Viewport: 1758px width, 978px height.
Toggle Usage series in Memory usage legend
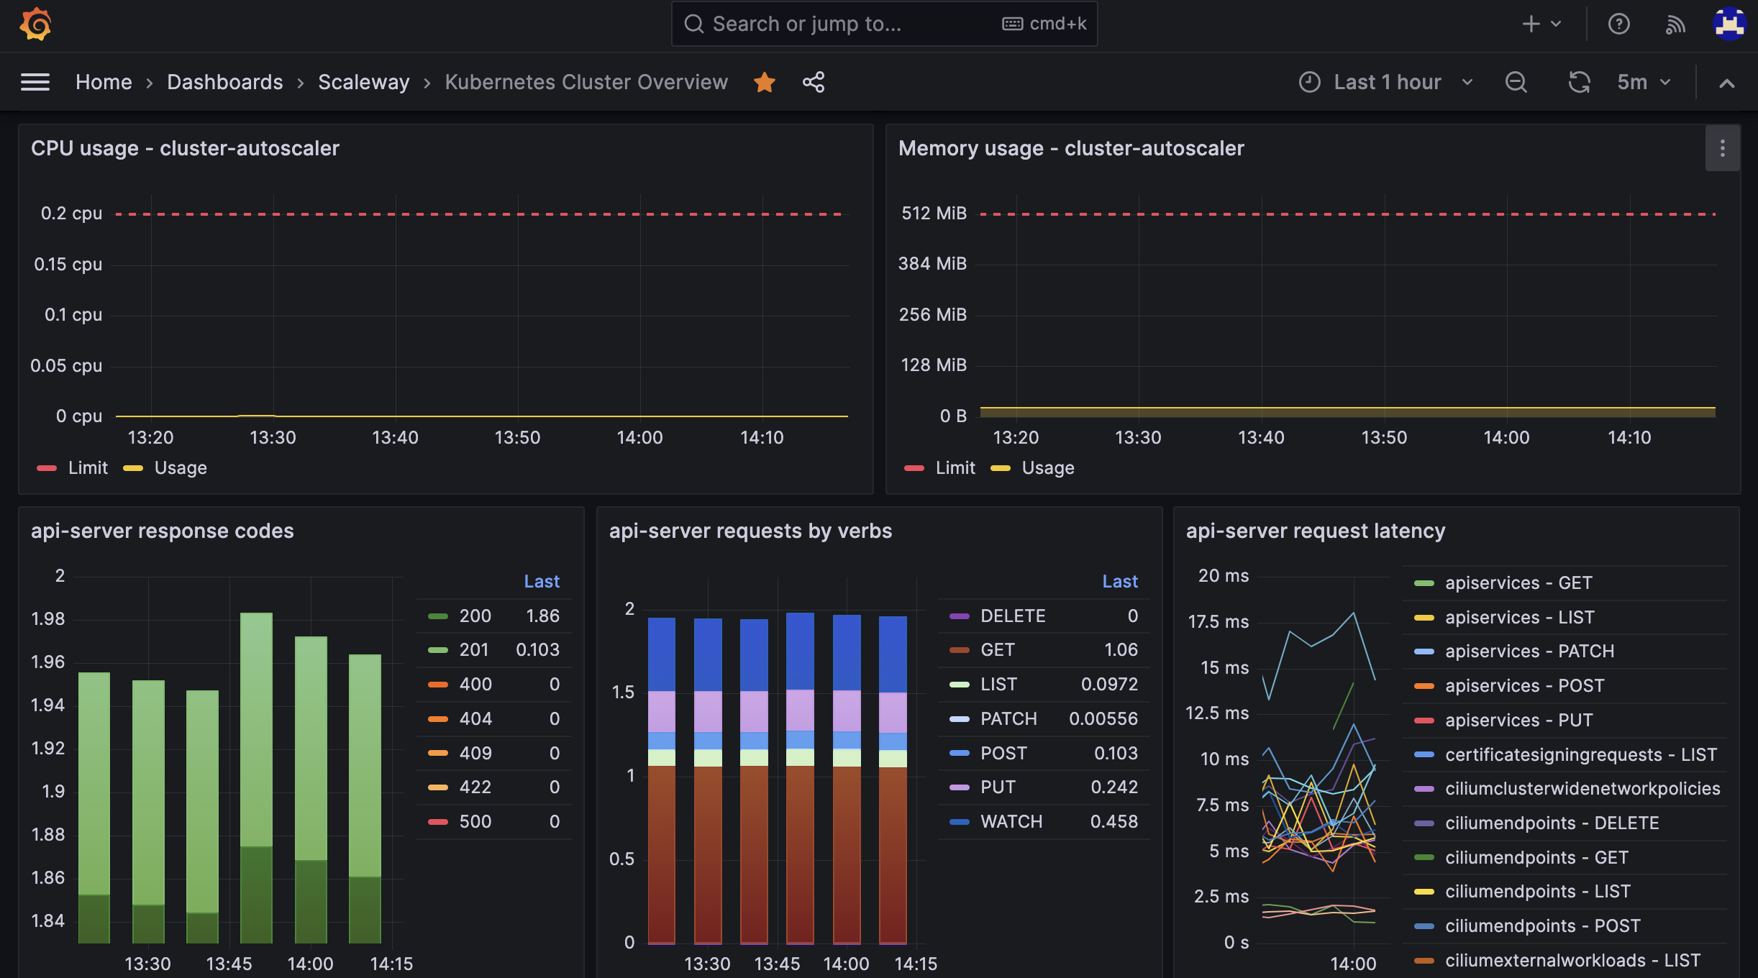click(1047, 468)
